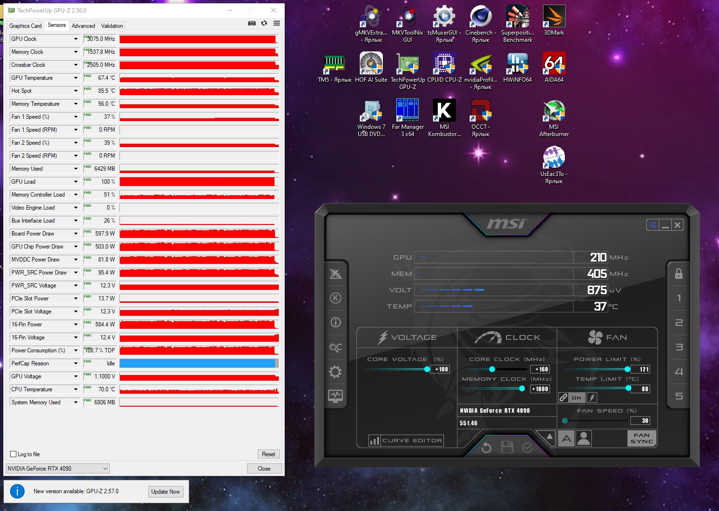Click Afterburner save profile floppy icon
The width and height of the screenshot is (719, 511).
[x=507, y=448]
